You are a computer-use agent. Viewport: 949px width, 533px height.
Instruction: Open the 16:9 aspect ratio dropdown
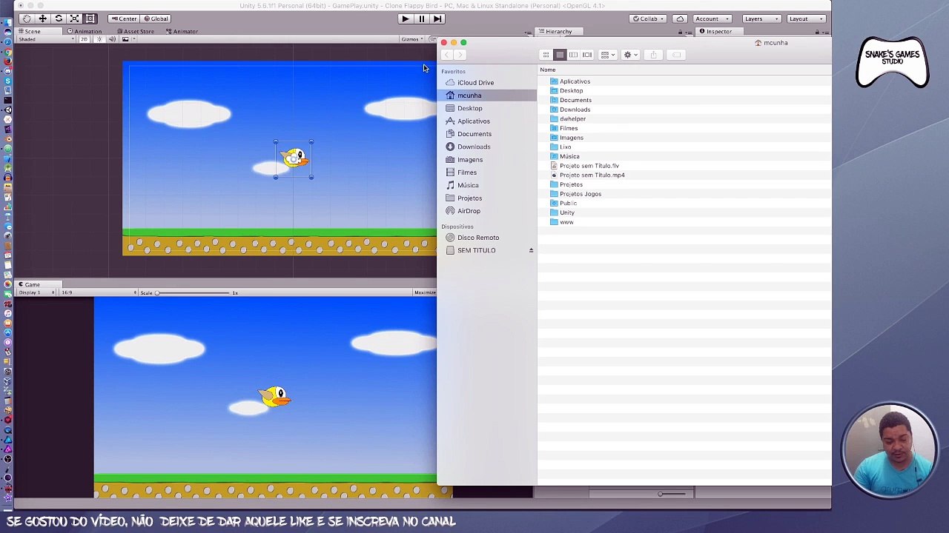[x=98, y=292]
